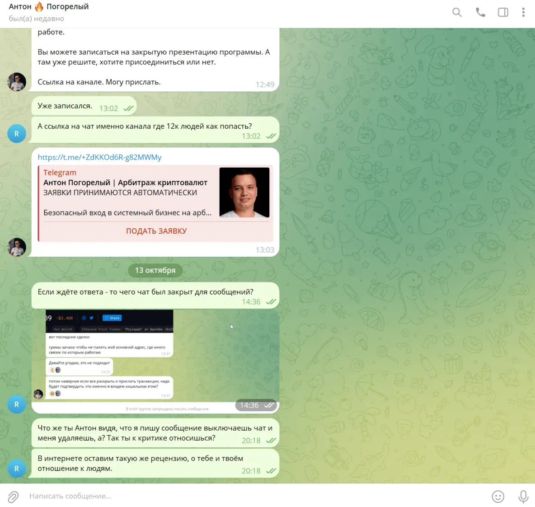Toggle the side panel icon
The width and height of the screenshot is (535, 507).
pyautogui.click(x=503, y=13)
